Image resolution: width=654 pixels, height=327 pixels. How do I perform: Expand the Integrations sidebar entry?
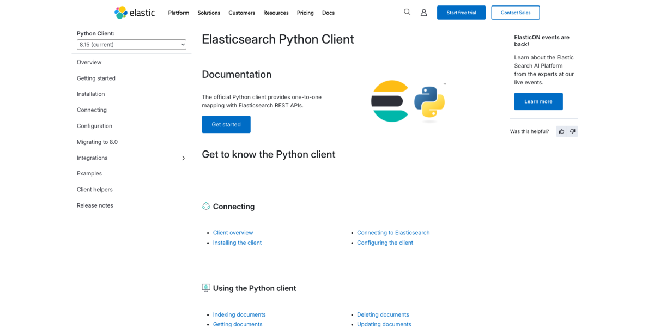point(184,158)
